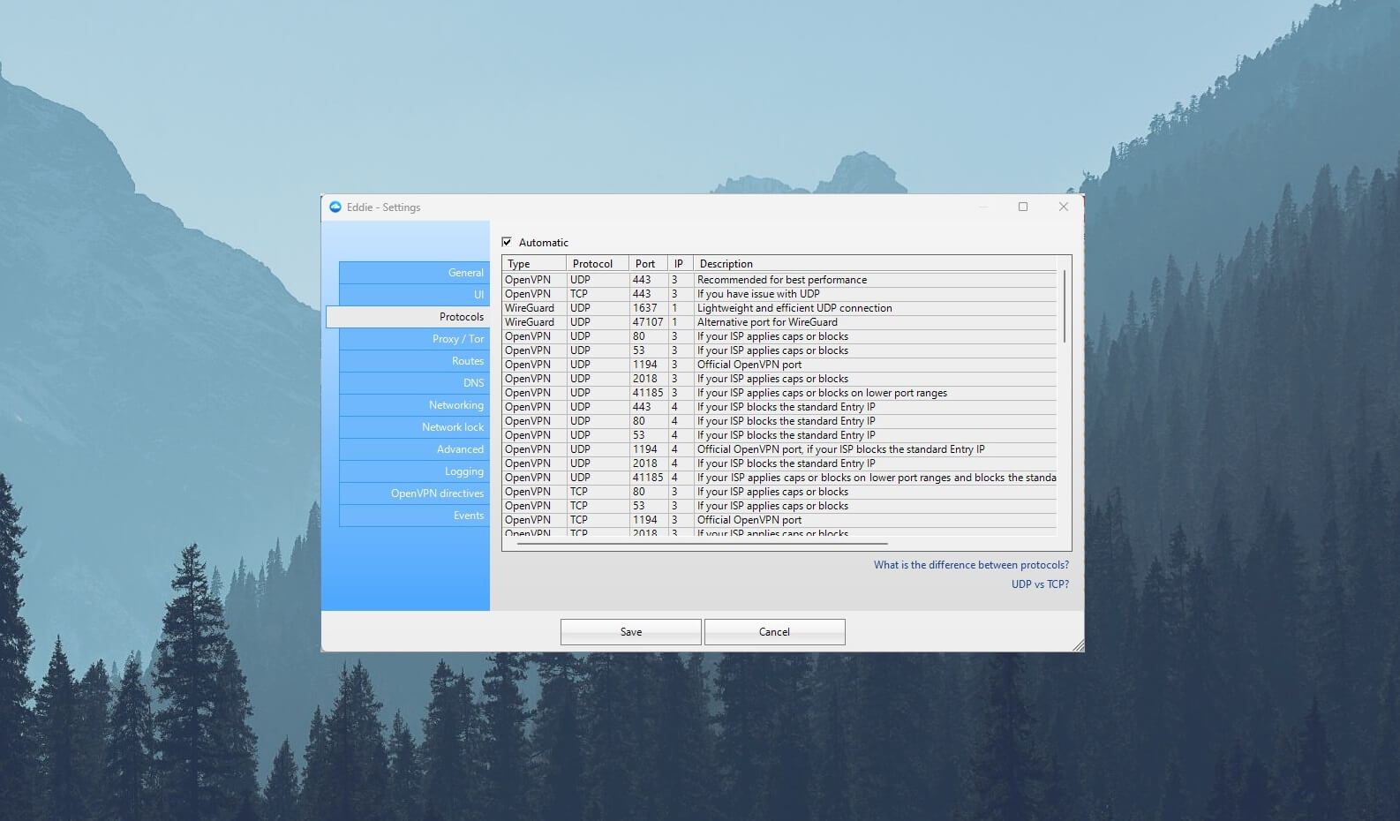Screen dimensions: 1400x821
Task: Open the Proxy / Tor tab
Action: 414,339
